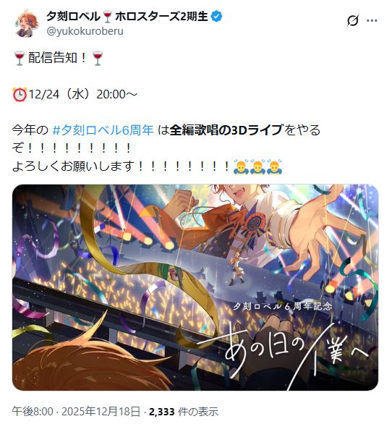Click the blue verified badge
The height and width of the screenshot is (424, 384).
pos(216,17)
